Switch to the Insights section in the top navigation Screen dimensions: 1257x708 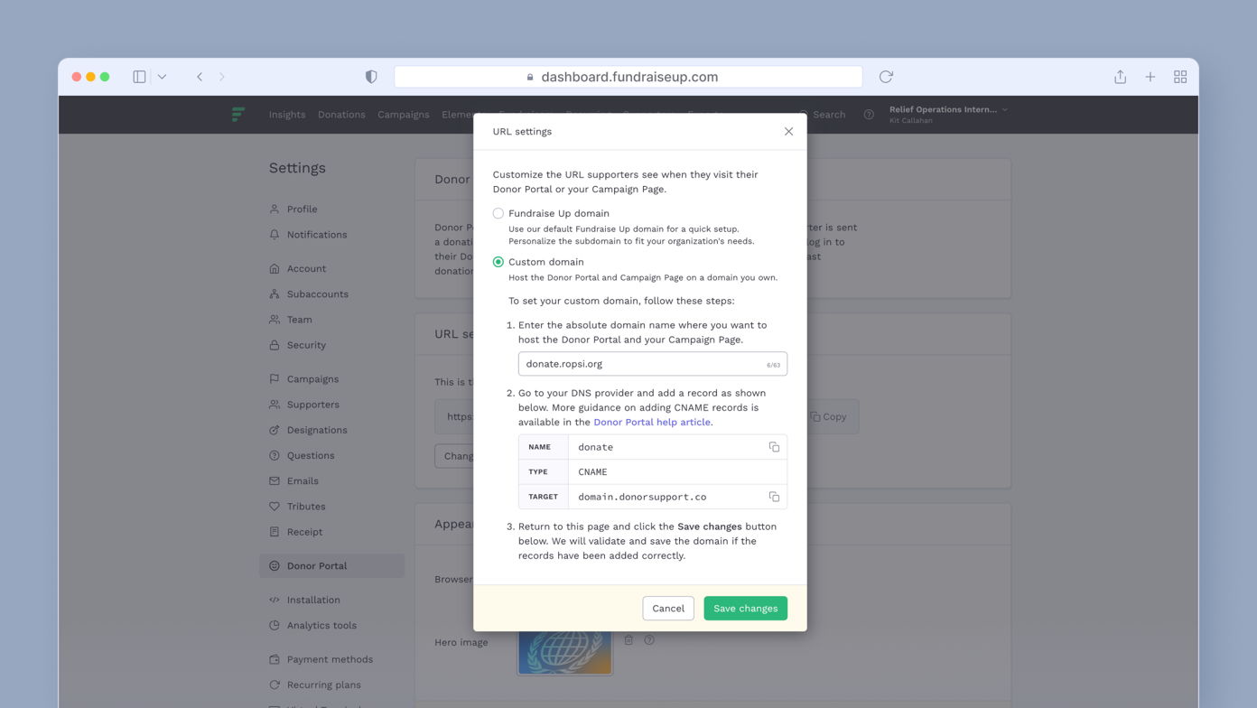point(286,115)
